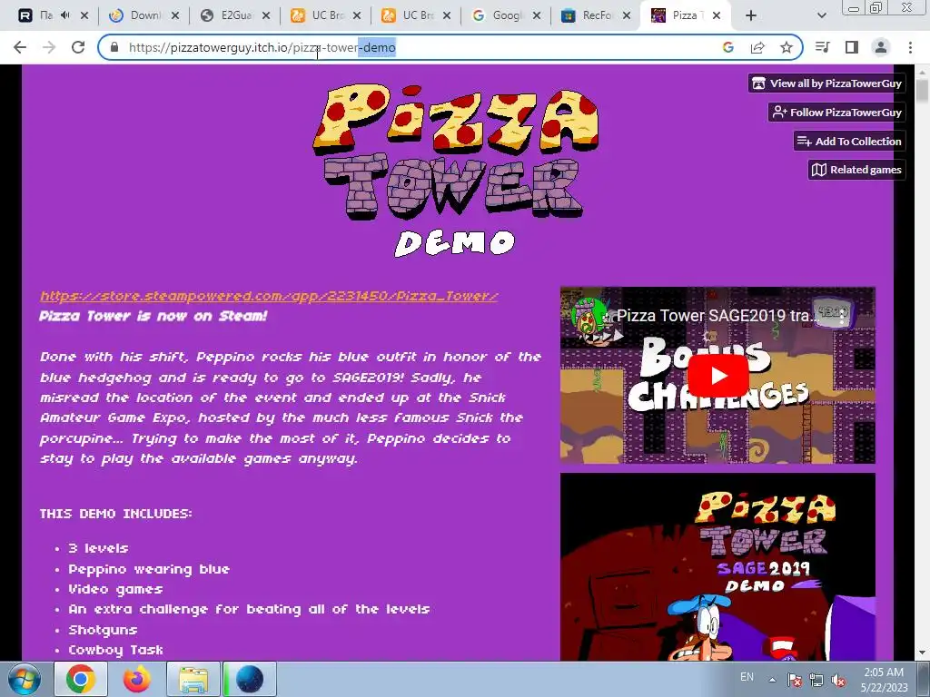Switch to the second UC Browser tab
The height and width of the screenshot is (697, 930).
(416, 15)
